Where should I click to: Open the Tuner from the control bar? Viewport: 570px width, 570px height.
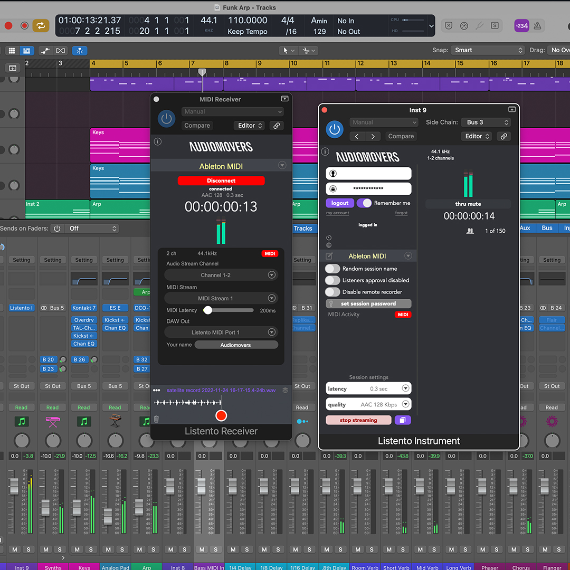tap(479, 25)
